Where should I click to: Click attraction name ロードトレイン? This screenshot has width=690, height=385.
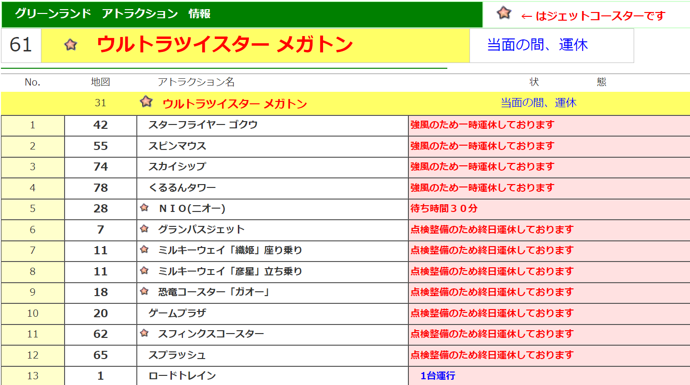[182, 376]
